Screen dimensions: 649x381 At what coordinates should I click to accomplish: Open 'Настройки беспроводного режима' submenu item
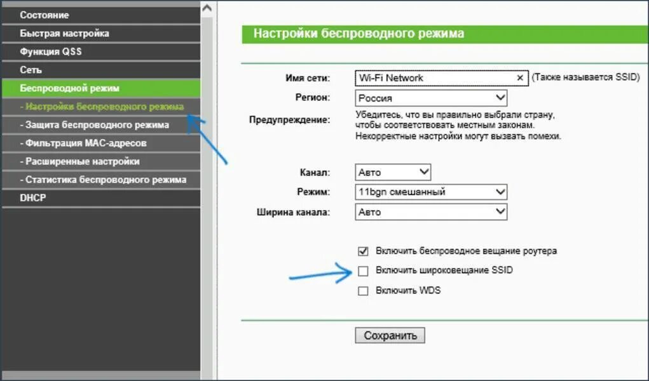[x=101, y=107]
